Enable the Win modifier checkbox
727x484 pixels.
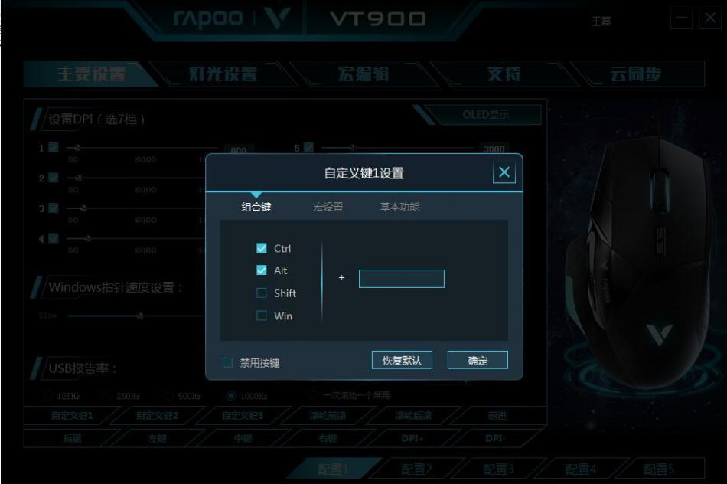point(262,316)
